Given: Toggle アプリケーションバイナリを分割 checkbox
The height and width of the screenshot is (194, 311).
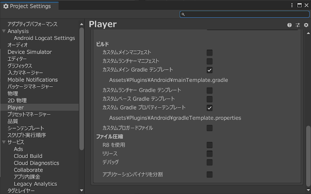Looking at the screenshot, I should (x=209, y=175).
